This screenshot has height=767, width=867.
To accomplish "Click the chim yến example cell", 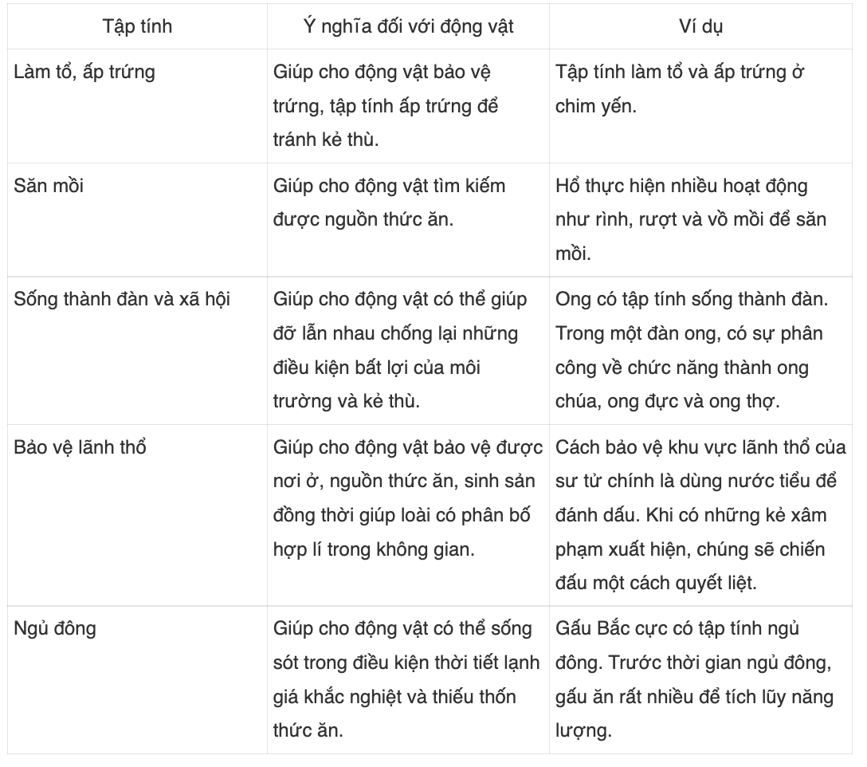I will click(x=700, y=106).
